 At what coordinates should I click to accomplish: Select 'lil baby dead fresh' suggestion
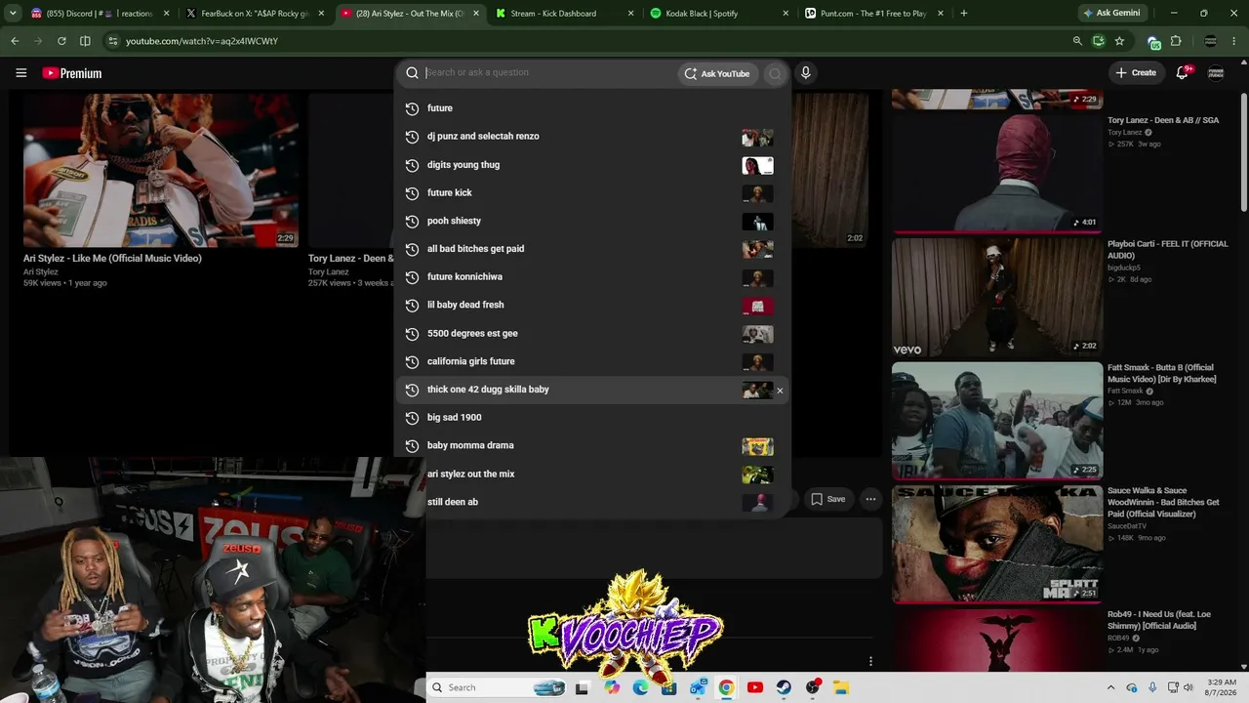(x=591, y=305)
